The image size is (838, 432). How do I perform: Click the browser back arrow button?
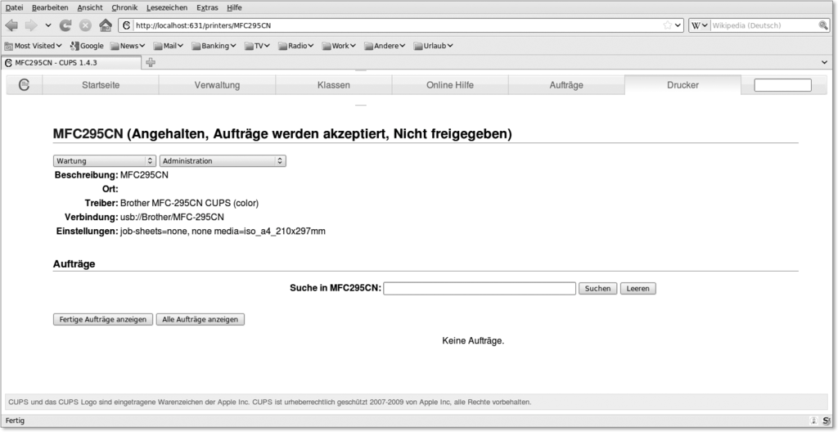(x=11, y=25)
